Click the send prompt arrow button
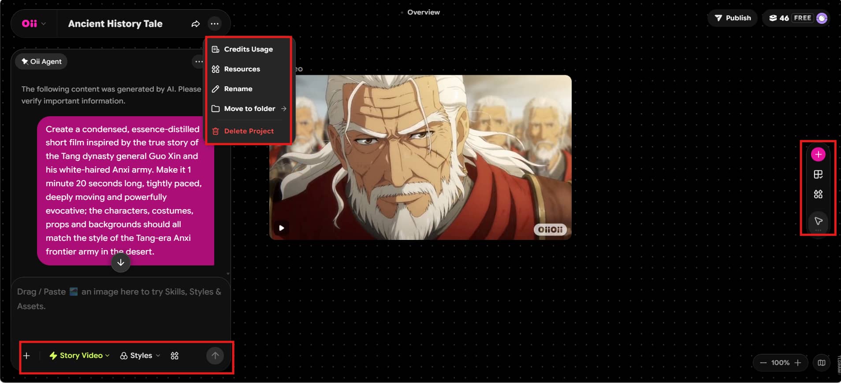Viewport: 841px width, 383px height. 215,356
